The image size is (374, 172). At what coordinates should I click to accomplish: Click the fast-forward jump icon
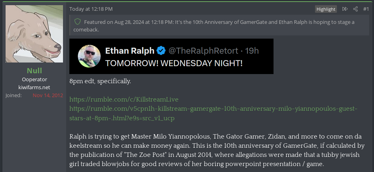[x=345, y=9]
